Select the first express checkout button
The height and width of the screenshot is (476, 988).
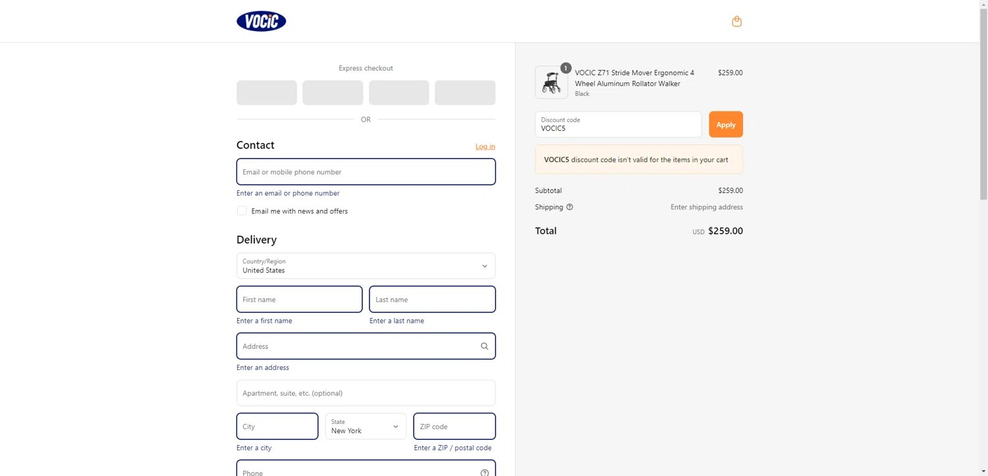click(267, 93)
